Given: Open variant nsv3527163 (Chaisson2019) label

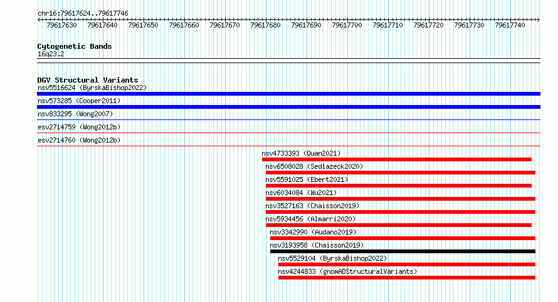Looking at the screenshot, I should [x=312, y=206].
